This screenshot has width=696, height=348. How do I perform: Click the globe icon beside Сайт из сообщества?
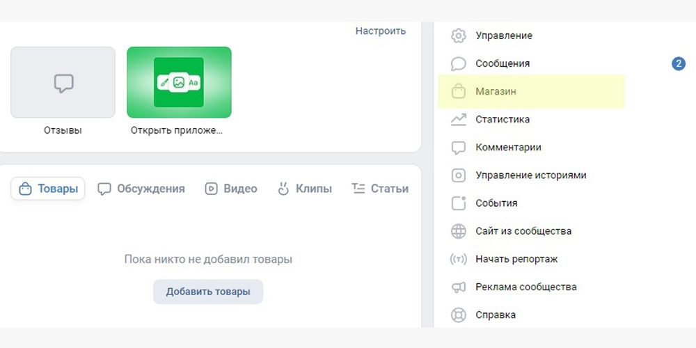(x=459, y=231)
